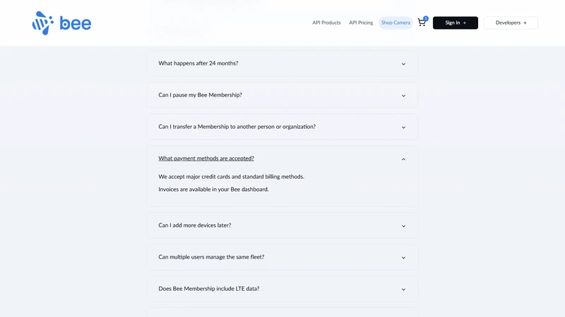Expand 'Can I add more devices later?' chevron
This screenshot has height=317, width=565.
pyautogui.click(x=403, y=225)
